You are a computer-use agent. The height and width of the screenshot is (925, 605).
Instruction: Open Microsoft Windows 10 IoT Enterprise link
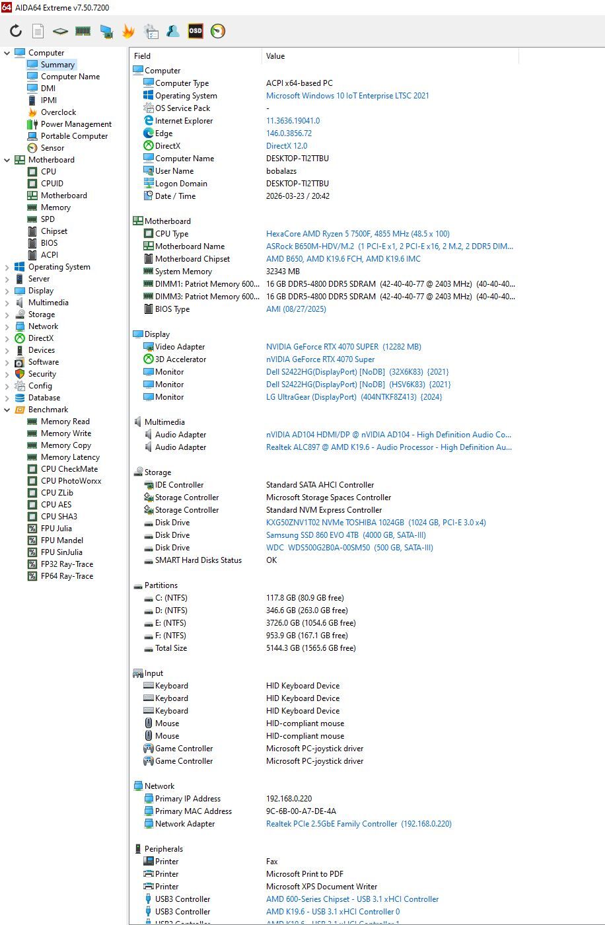pos(347,96)
